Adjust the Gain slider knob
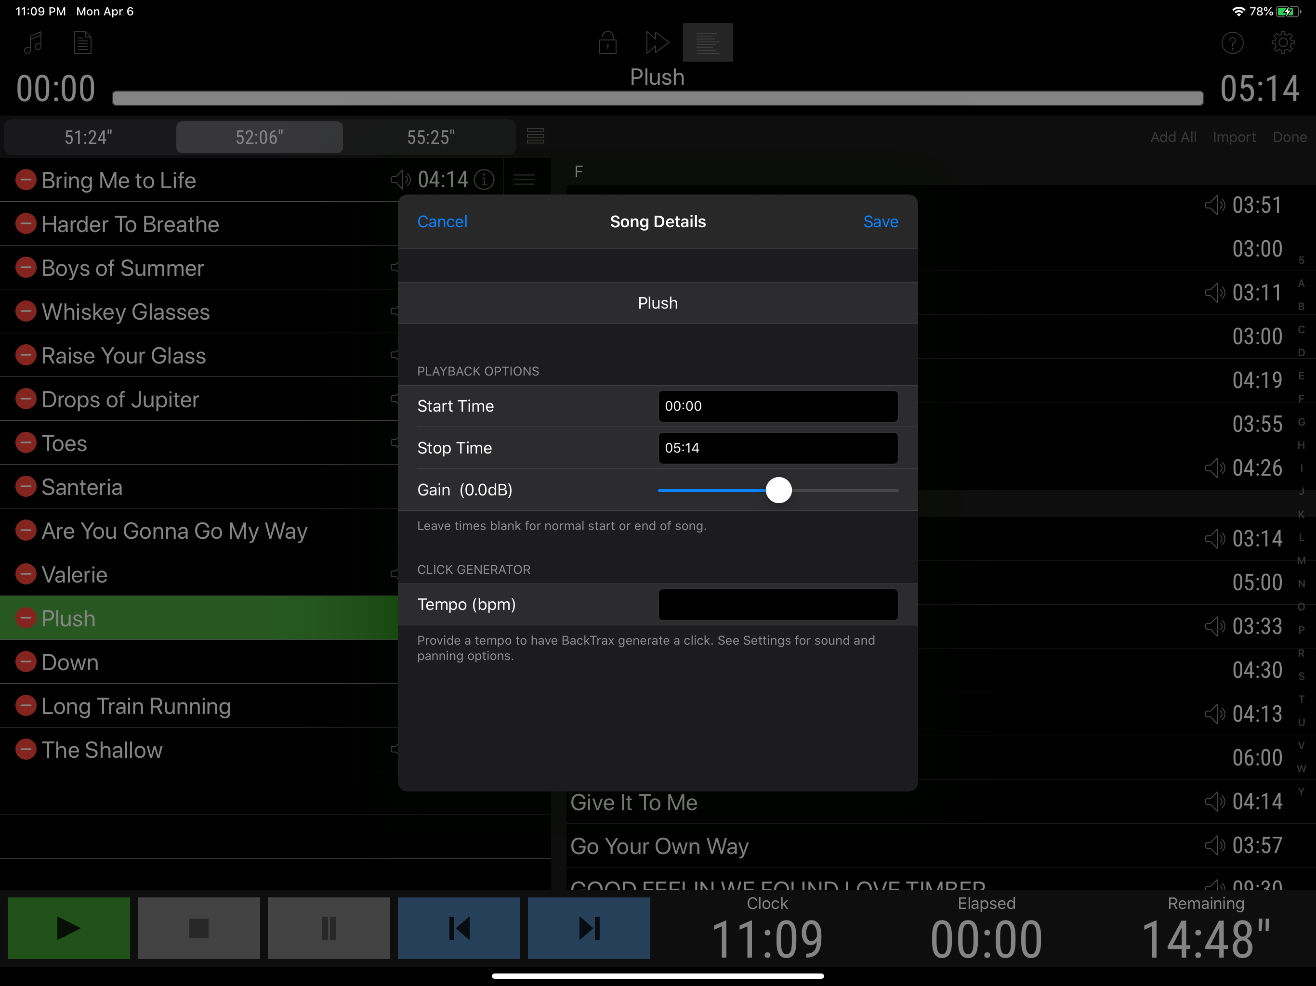This screenshot has width=1316, height=986. tap(779, 490)
